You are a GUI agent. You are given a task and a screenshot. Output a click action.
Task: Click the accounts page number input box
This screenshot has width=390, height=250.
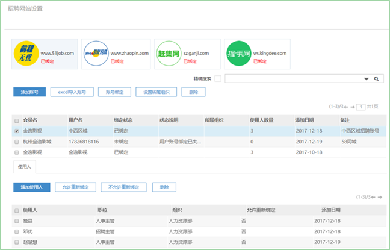tap(361, 107)
